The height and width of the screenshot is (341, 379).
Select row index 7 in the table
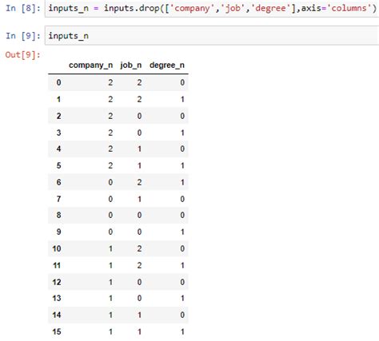tap(58, 199)
